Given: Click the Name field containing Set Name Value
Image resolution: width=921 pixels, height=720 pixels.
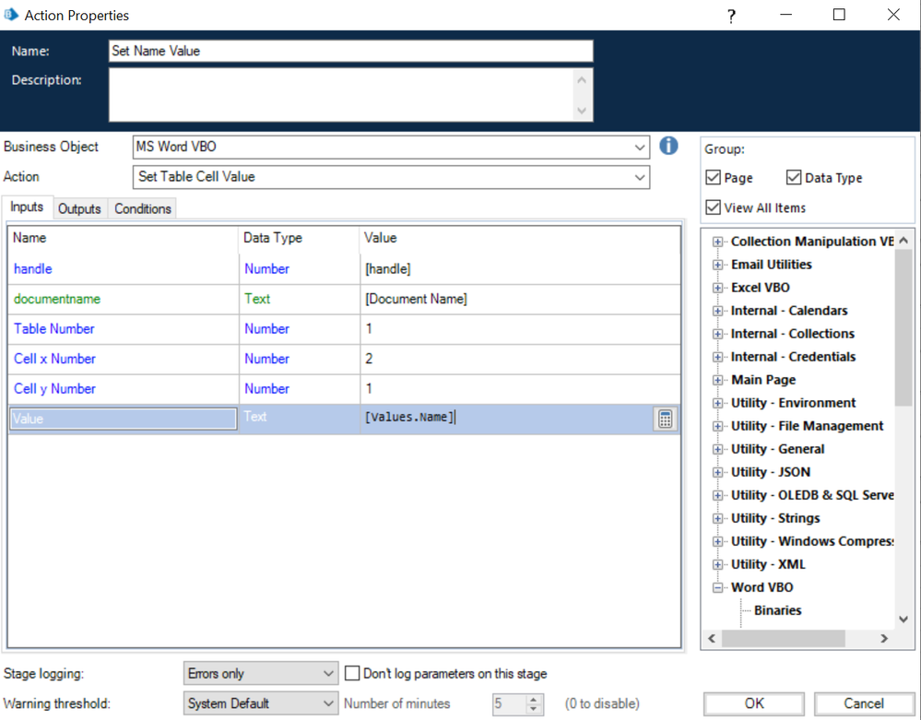Looking at the screenshot, I should 350,52.
